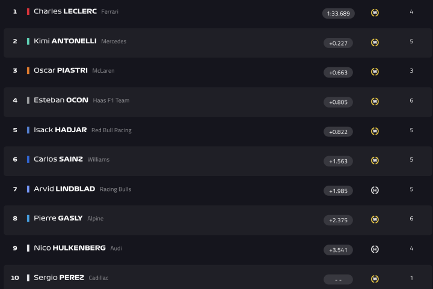
Task: Select Sainz's +1.563 gap badge
Action: [x=338, y=161]
